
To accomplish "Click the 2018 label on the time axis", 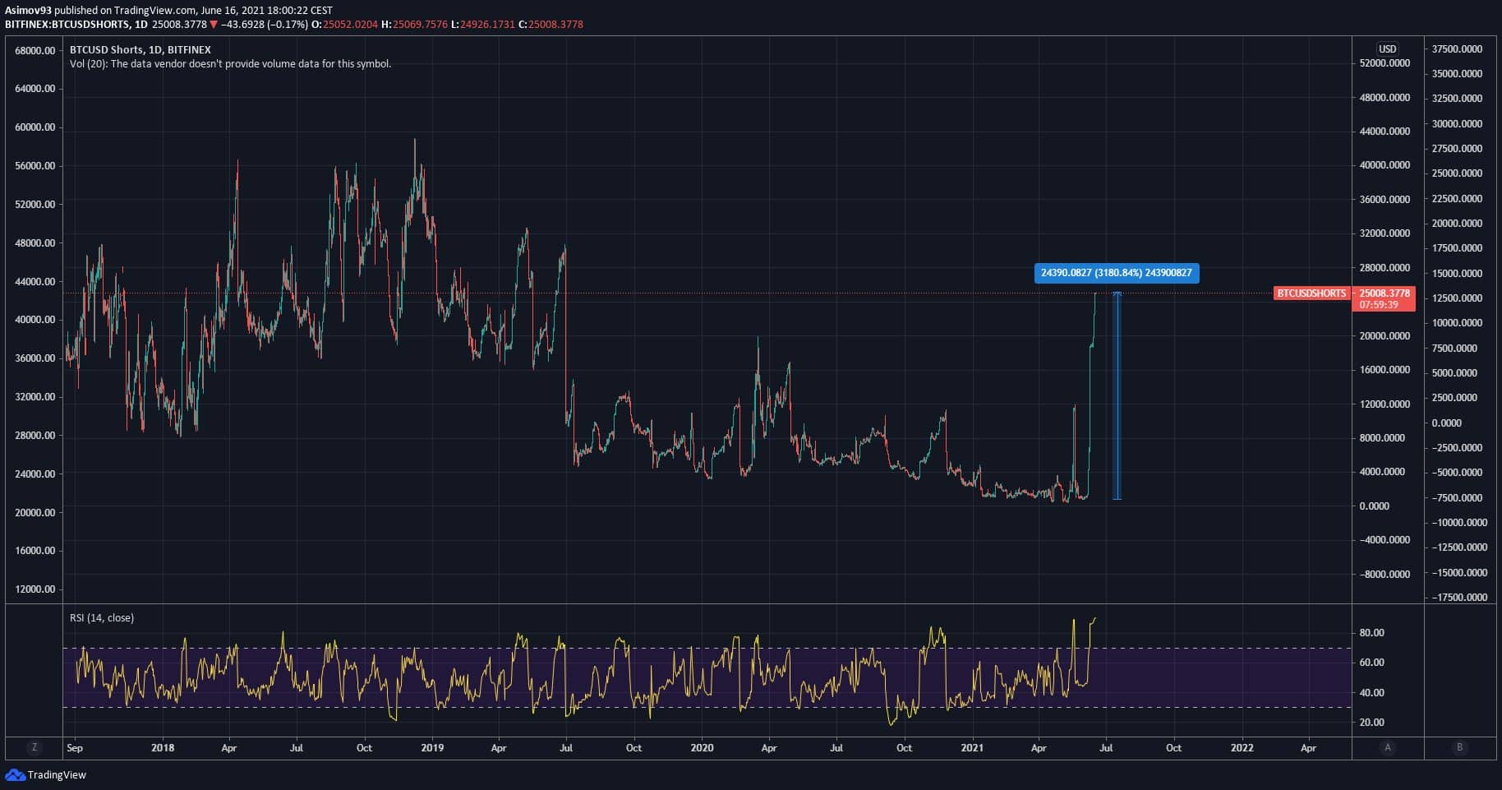I will [x=163, y=748].
